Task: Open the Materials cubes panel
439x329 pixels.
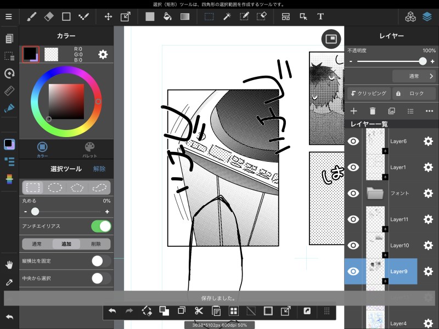Action: (410, 17)
